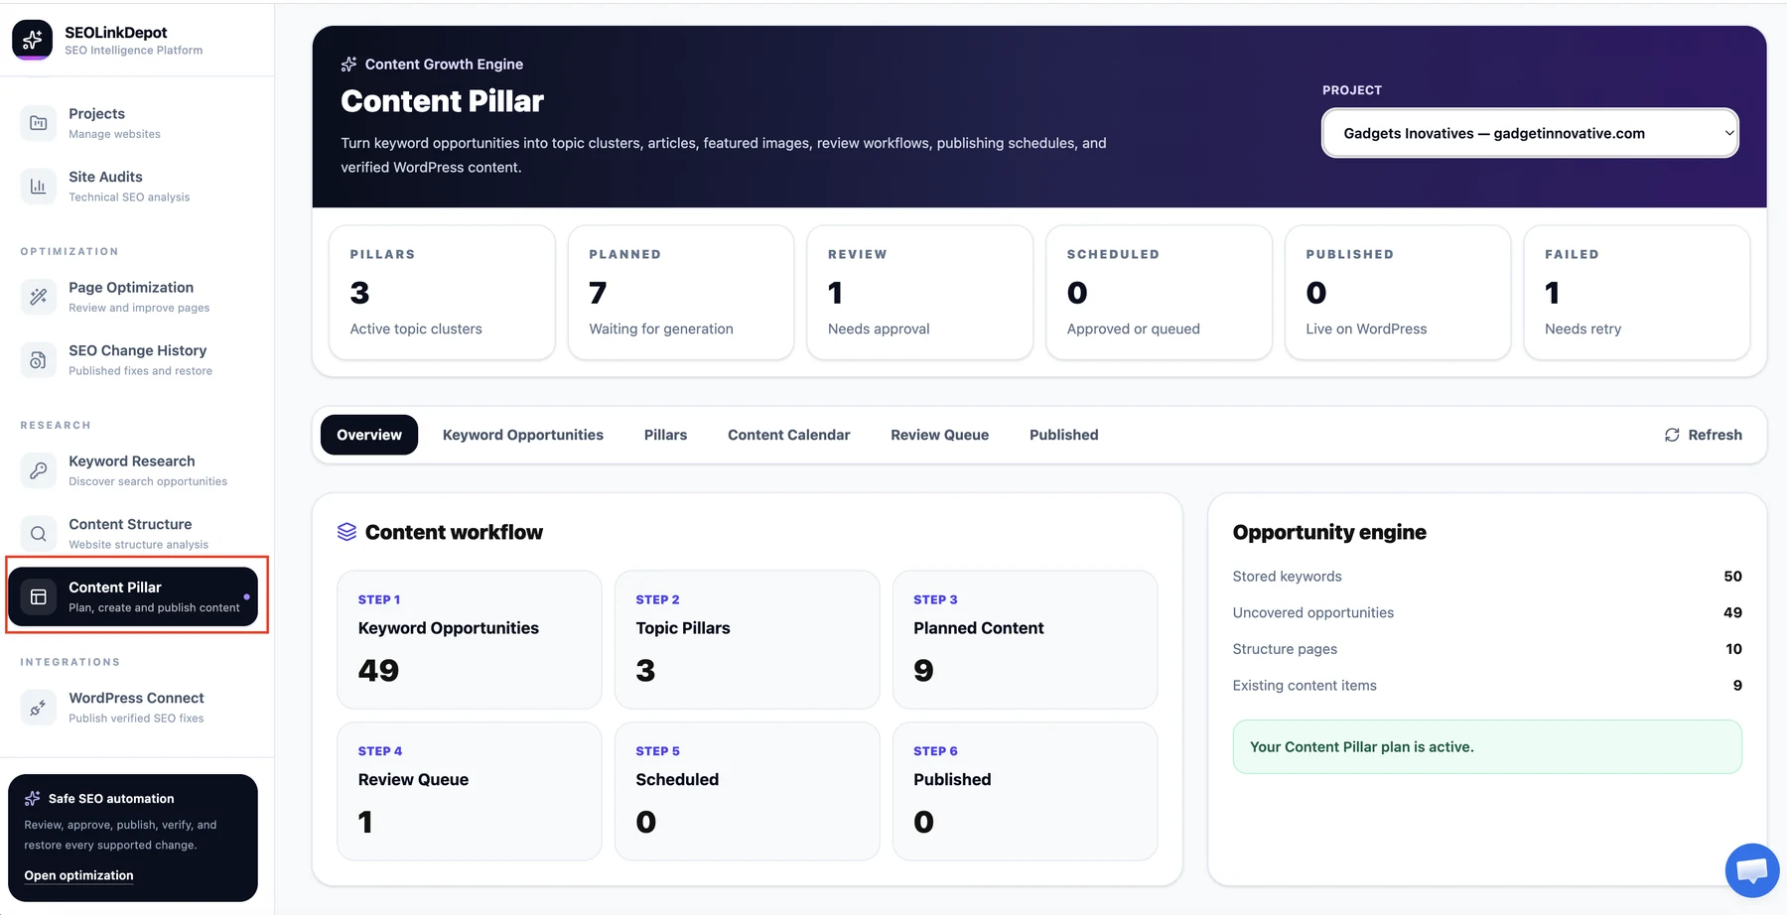Click the 'Existing content items' row
Screen dimensions: 1787x915
point(1487,686)
